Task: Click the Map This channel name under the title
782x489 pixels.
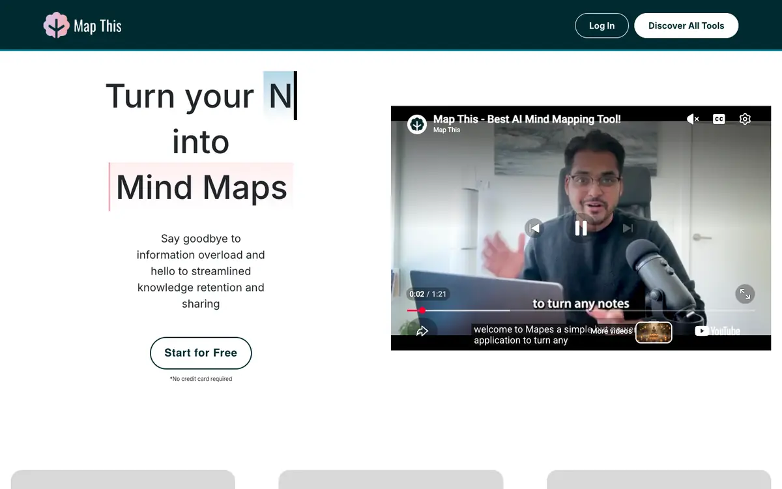Action: pos(447,130)
